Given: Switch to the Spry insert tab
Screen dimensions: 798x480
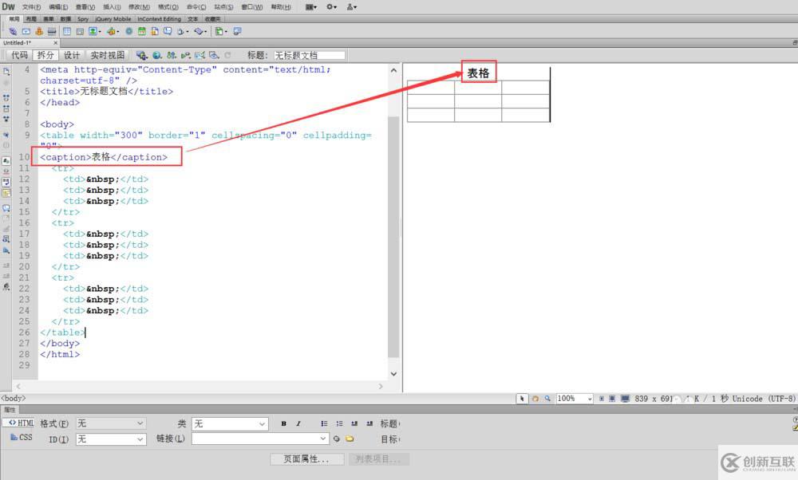Looking at the screenshot, I should point(83,19).
